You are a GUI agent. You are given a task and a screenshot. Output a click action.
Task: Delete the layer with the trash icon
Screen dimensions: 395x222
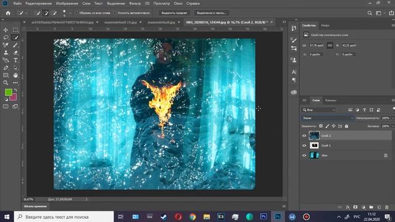[x=387, y=207]
